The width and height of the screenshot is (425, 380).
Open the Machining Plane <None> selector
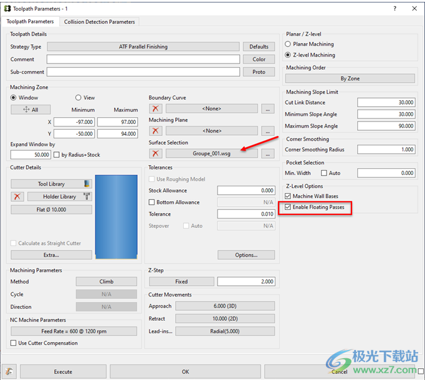tap(212, 131)
